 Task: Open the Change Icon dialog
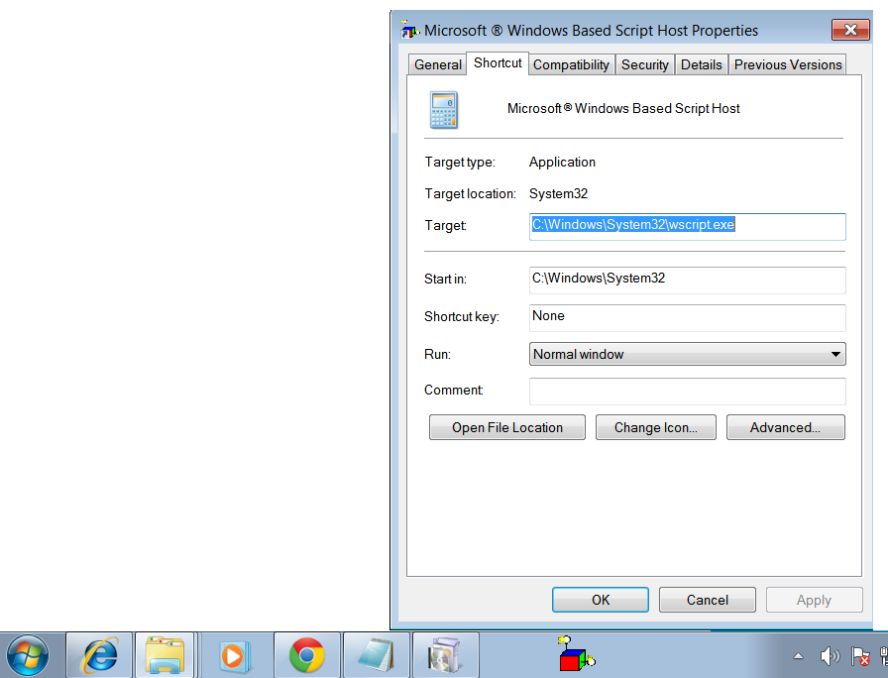(x=655, y=427)
